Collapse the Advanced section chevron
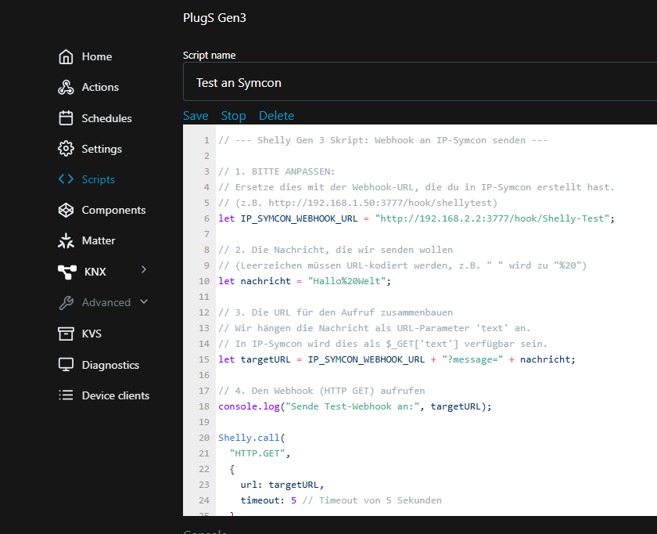The height and width of the screenshot is (534, 657). pyautogui.click(x=143, y=301)
